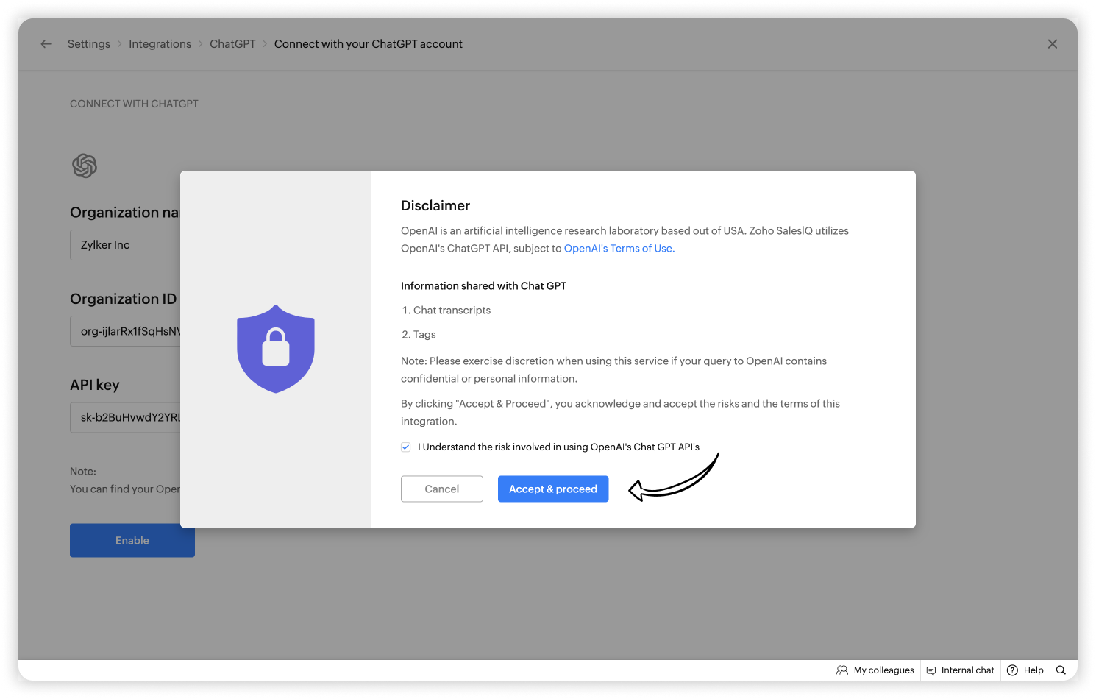Open My colleagues in bottom bar
The image size is (1096, 699).
click(875, 670)
